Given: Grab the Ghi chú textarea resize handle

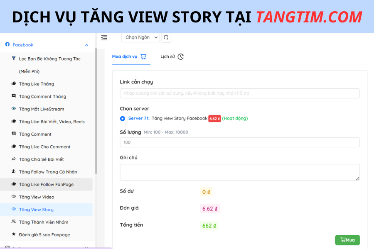Looking at the screenshot, I should 357,178.
